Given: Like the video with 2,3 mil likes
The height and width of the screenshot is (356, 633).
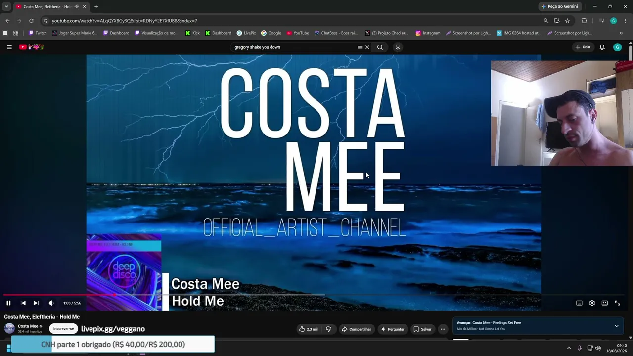Looking at the screenshot, I should 309,329.
